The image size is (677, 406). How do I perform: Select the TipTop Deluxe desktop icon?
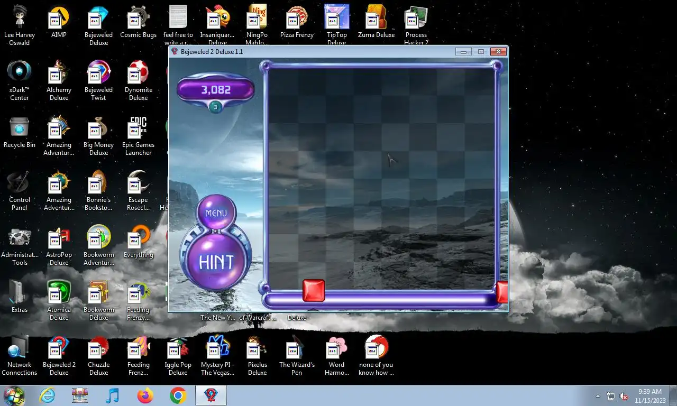[x=336, y=25]
